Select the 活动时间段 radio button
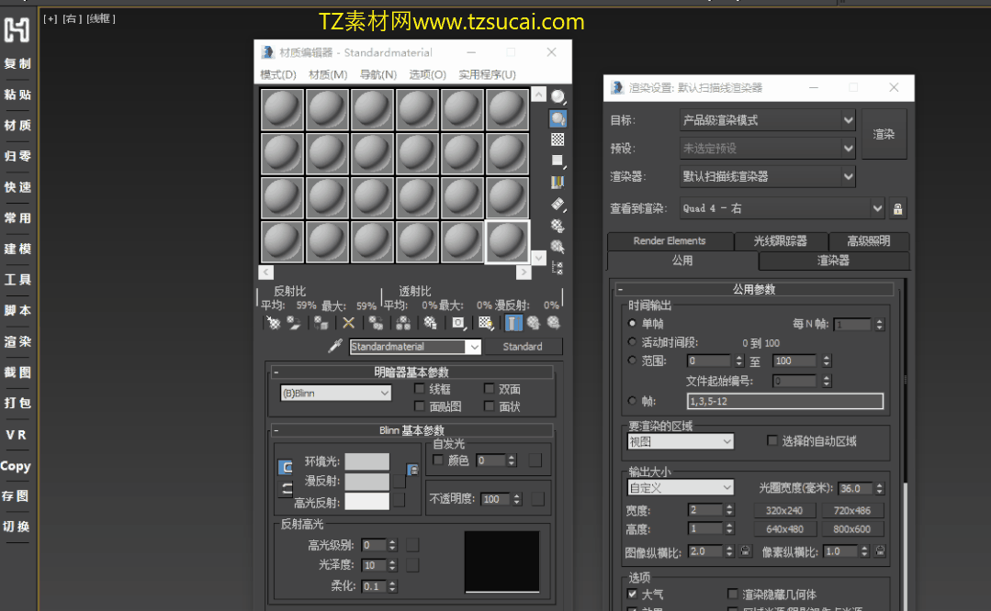 click(632, 341)
